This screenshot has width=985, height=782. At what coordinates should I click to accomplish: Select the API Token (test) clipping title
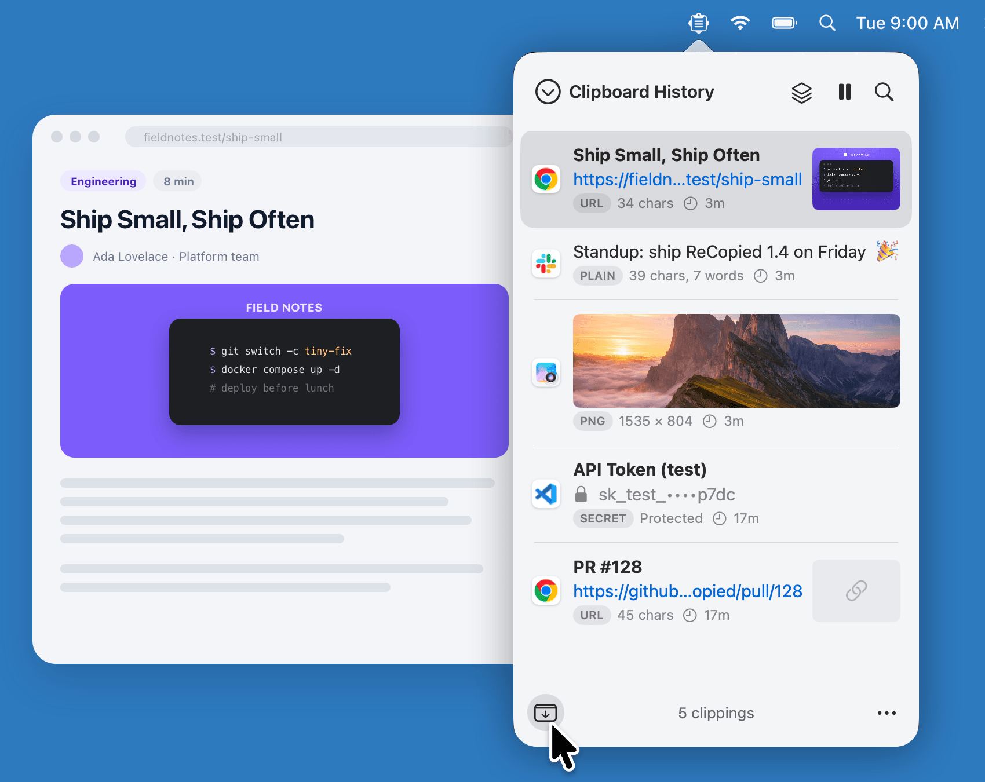point(640,470)
